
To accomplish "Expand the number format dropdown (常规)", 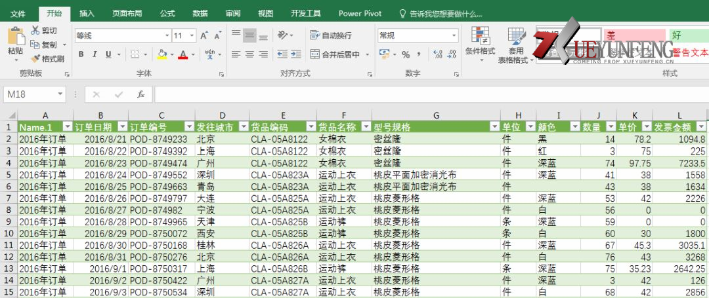I will (453, 35).
